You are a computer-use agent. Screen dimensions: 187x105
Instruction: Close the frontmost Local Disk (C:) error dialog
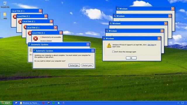click(x=61, y=33)
